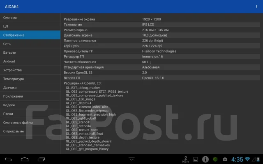This screenshot has height=164, width=263.
Task: Open the Папки section
Action: [30, 114]
